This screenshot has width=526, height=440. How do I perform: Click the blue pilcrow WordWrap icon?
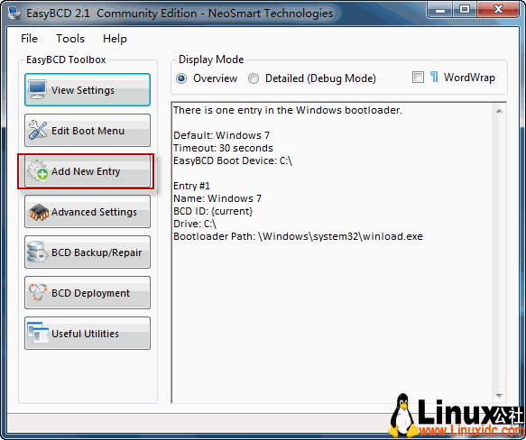point(434,78)
